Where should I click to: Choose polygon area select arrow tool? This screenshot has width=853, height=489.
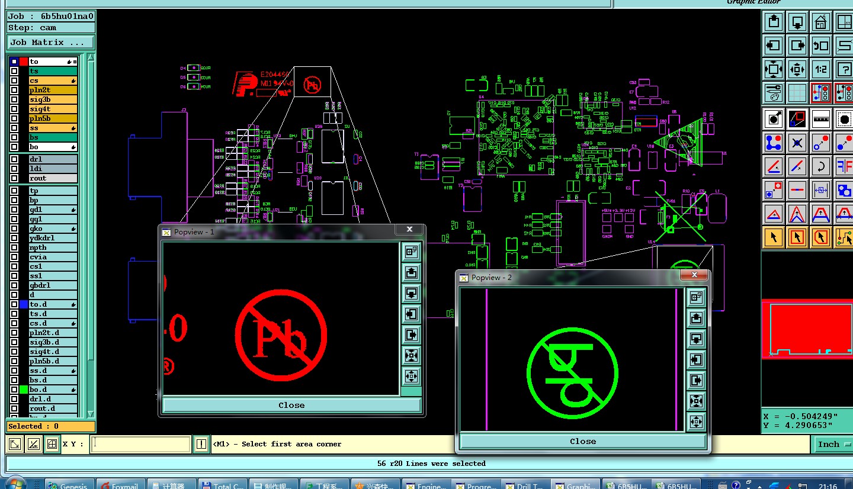pos(820,237)
